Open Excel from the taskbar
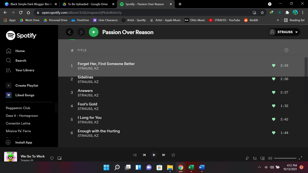The image size is (308, 173). coord(191,167)
